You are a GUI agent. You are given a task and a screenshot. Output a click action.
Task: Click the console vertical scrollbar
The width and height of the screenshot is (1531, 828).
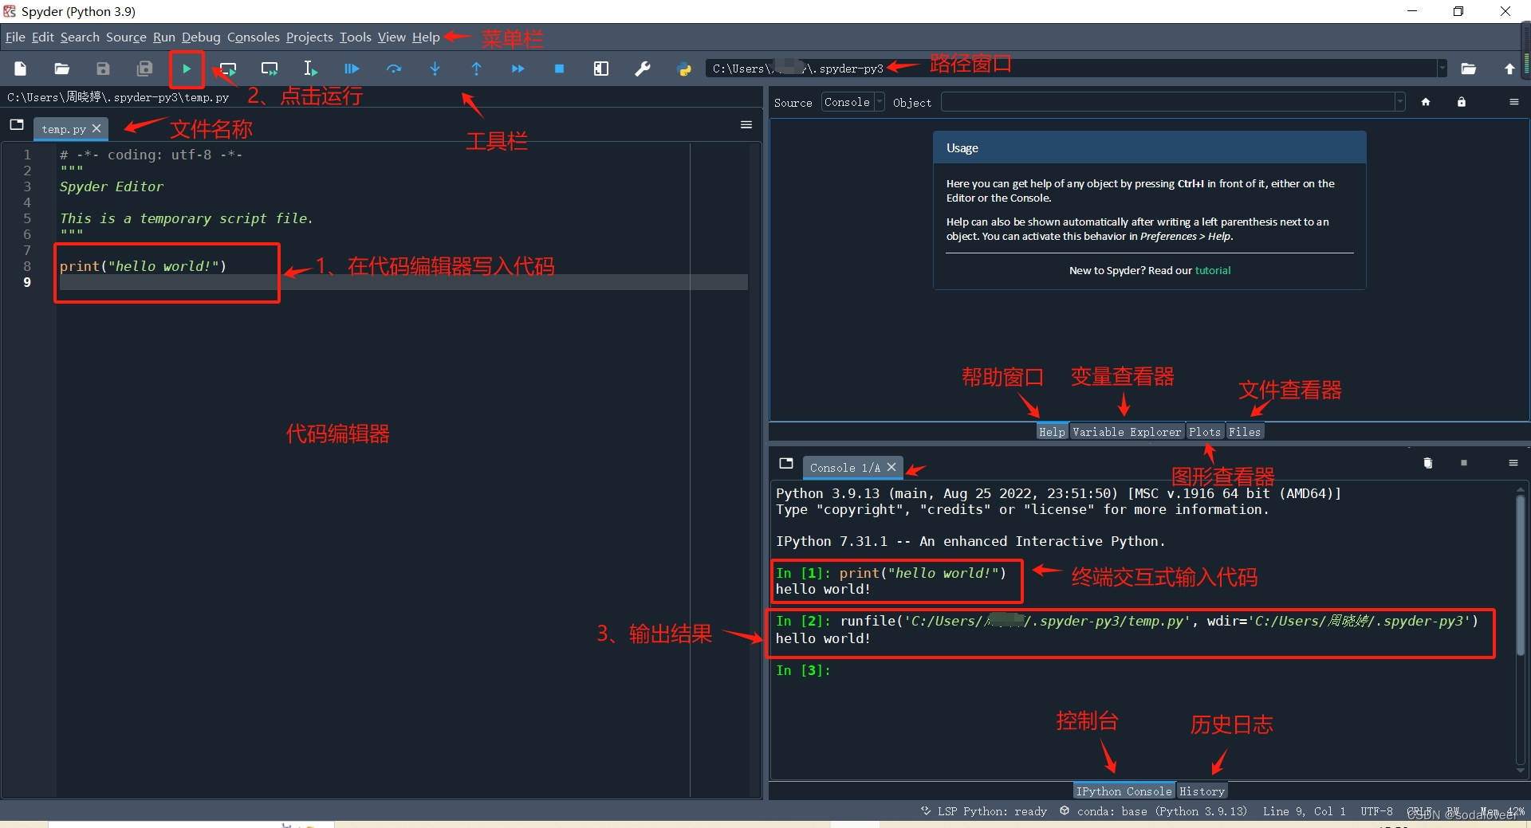1521,574
